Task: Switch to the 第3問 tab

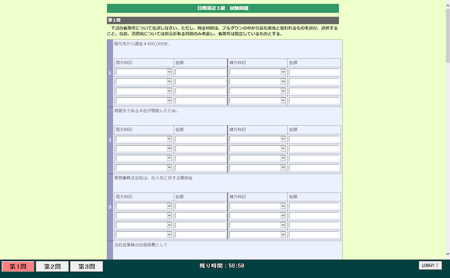Action: pos(87,267)
